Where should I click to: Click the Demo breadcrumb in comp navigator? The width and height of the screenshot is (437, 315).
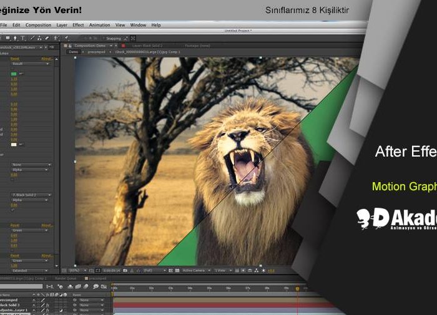point(73,52)
